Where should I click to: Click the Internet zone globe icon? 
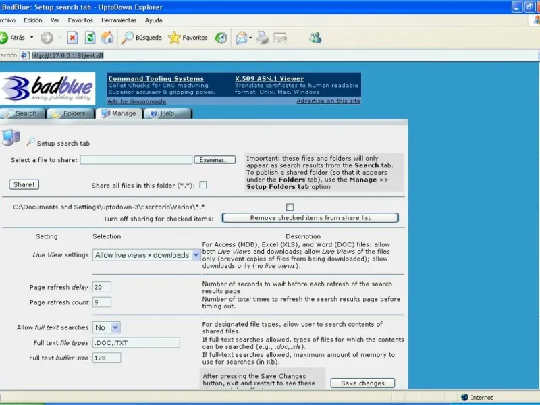464,397
